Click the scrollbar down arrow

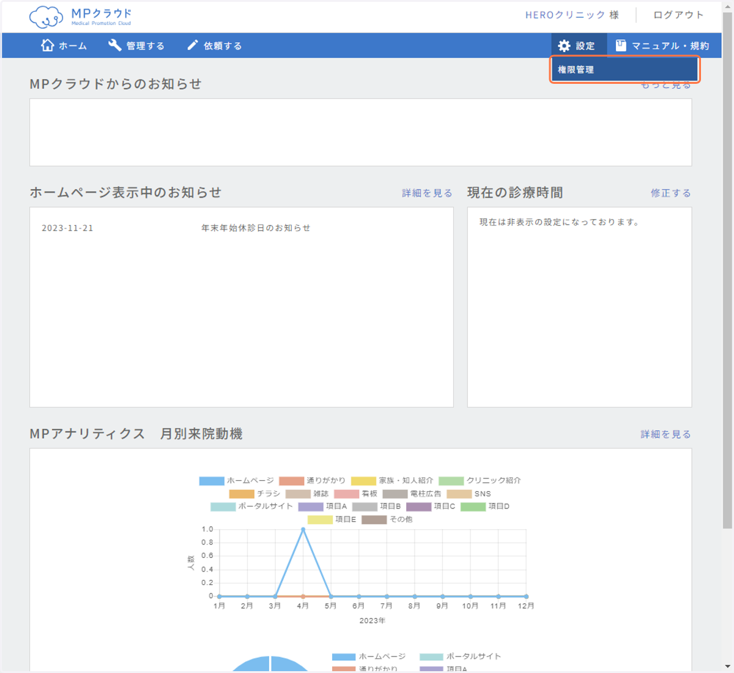click(x=727, y=666)
